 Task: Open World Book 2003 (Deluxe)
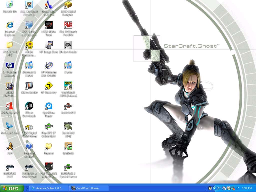68,86
